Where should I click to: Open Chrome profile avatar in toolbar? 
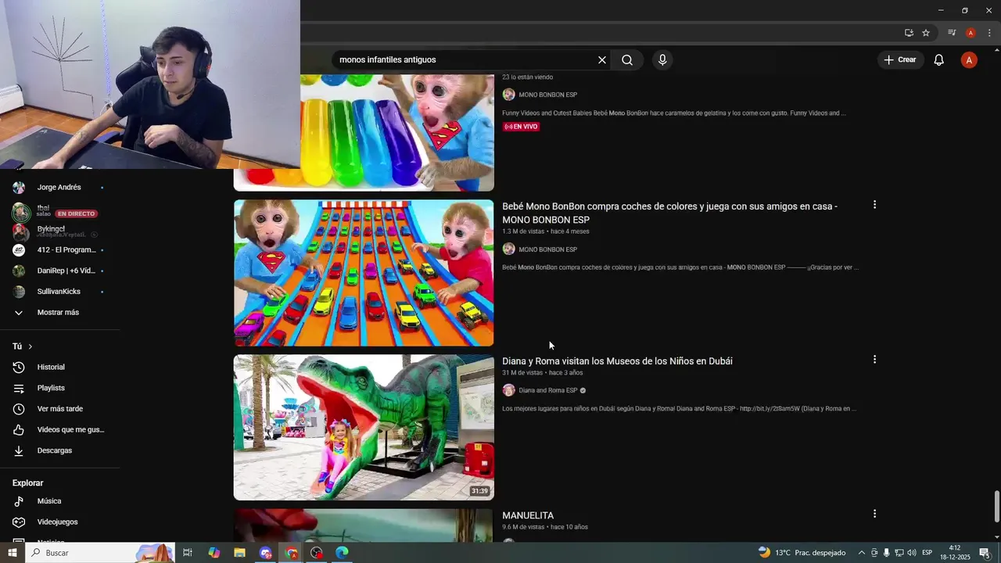tap(971, 33)
